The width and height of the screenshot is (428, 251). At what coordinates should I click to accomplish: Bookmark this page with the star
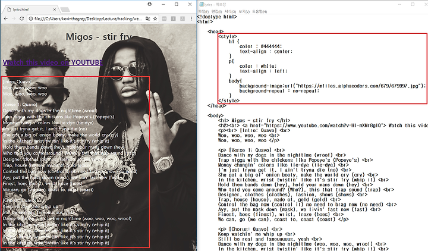(155, 19)
